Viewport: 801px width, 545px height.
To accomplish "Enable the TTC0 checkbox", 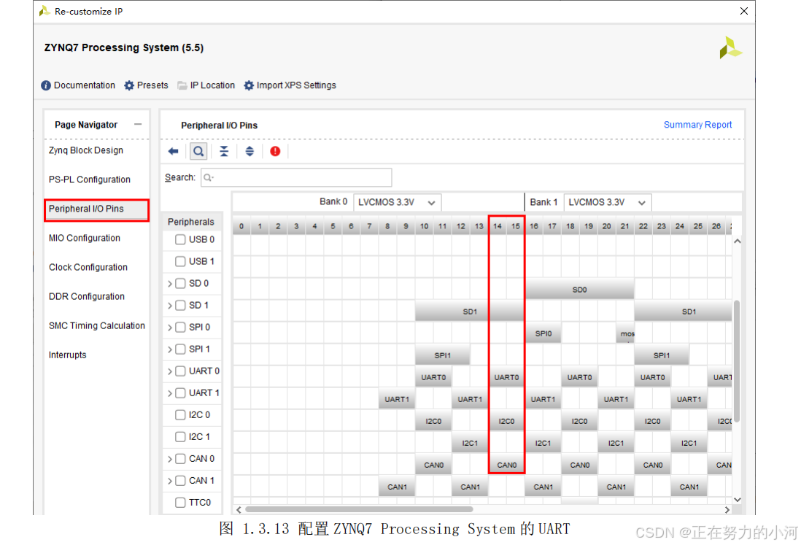I will pos(179,503).
